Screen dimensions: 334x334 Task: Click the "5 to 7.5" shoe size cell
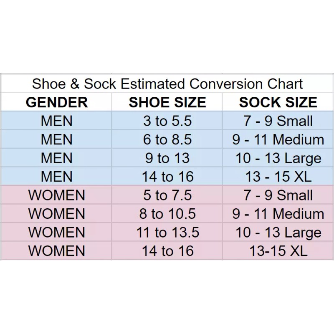167,195
